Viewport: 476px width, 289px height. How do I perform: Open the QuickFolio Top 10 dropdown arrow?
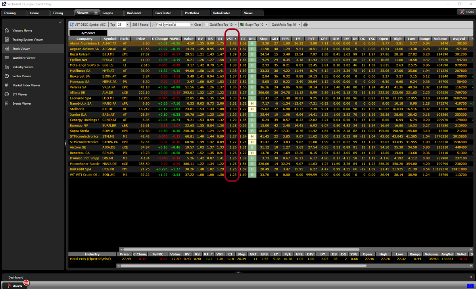pos(299,25)
